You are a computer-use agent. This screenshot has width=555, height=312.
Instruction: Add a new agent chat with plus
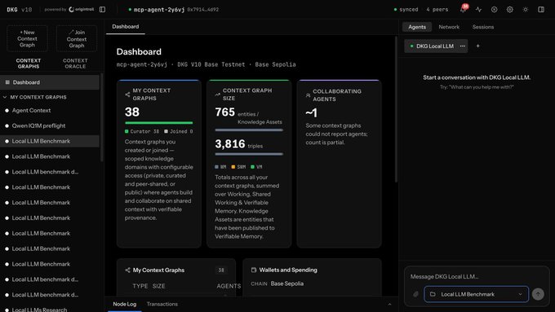click(x=477, y=46)
